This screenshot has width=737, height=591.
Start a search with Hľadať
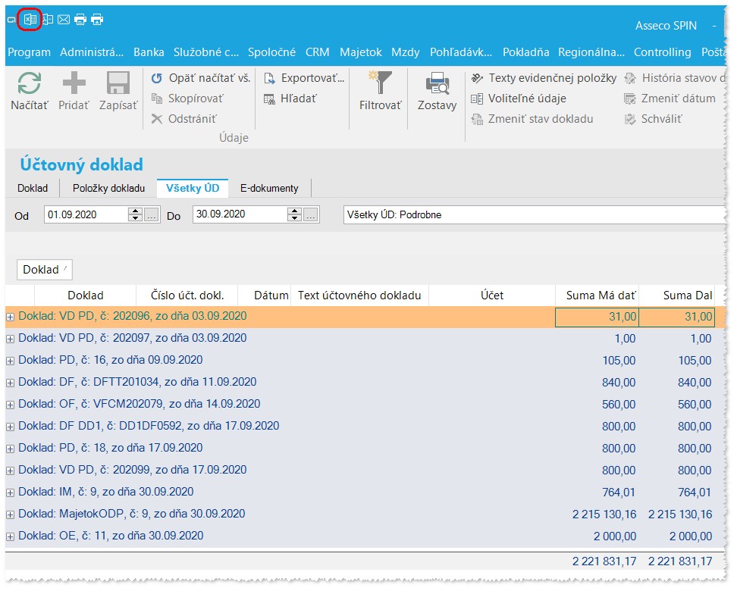pyautogui.click(x=290, y=98)
